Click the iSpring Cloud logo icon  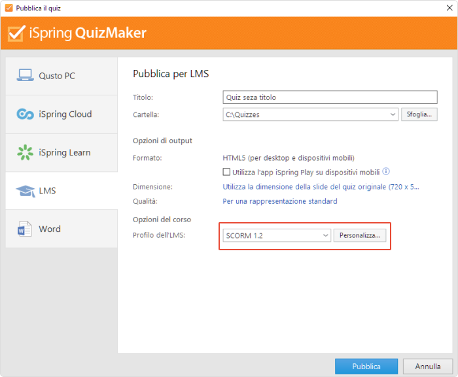tap(25, 114)
